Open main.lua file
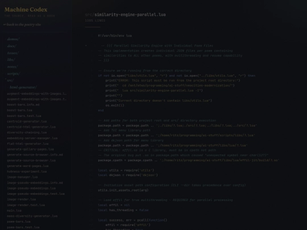Viewport: 307px width, 230px height. [14, 211]
